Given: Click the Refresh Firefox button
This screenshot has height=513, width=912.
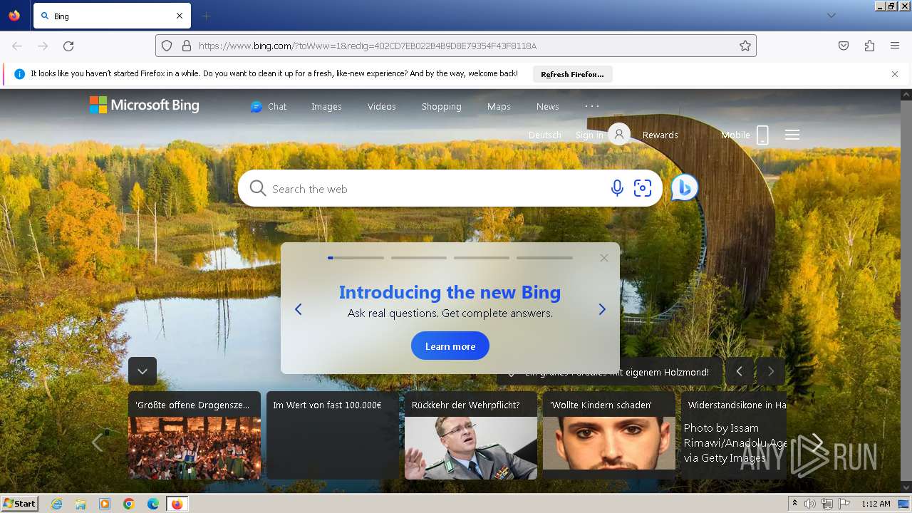Looking at the screenshot, I should (572, 74).
